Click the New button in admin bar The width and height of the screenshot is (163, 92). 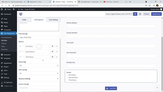[x=21, y=9]
